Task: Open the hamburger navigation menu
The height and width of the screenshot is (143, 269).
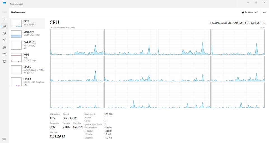Action: pos(4,12)
